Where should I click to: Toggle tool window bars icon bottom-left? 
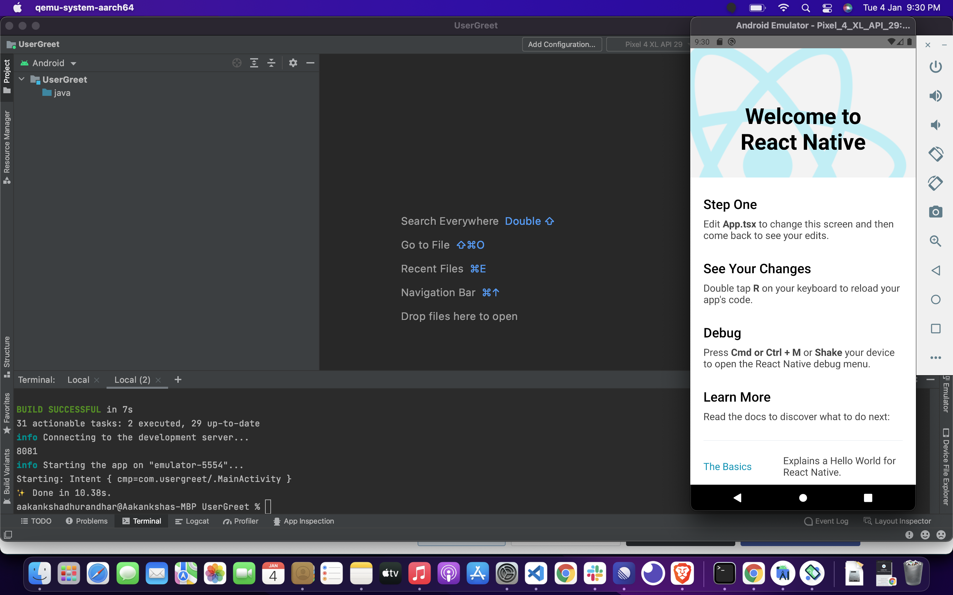[x=8, y=535]
